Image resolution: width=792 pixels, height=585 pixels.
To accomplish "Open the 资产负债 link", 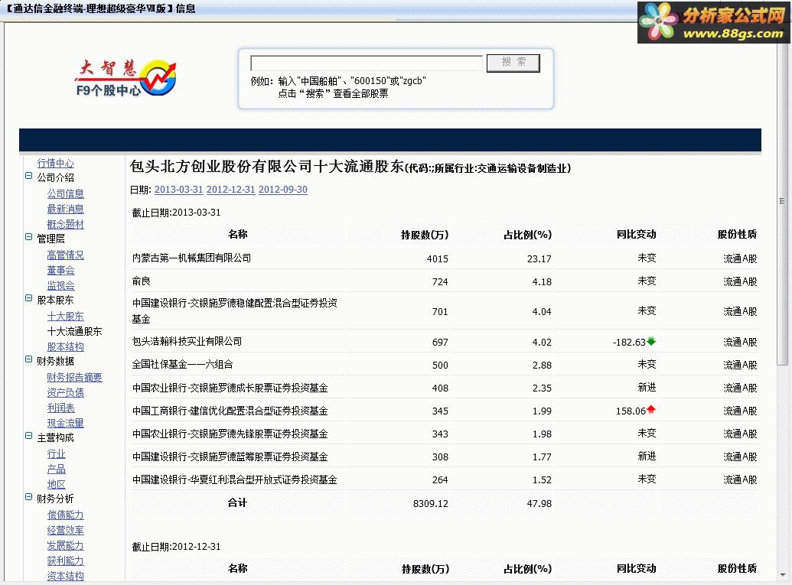I will 65,392.
